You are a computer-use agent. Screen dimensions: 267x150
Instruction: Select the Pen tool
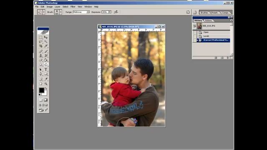coord(40,74)
